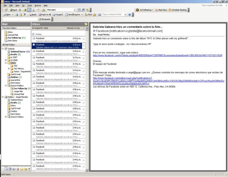
Task: Collapse the Outlook root folder tree
Action: pyautogui.click(x=3, y=49)
